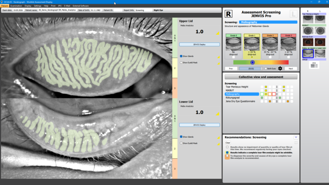
Task: Click the orange-outlined grade 2 box in Meibography row
Action: point(270,94)
